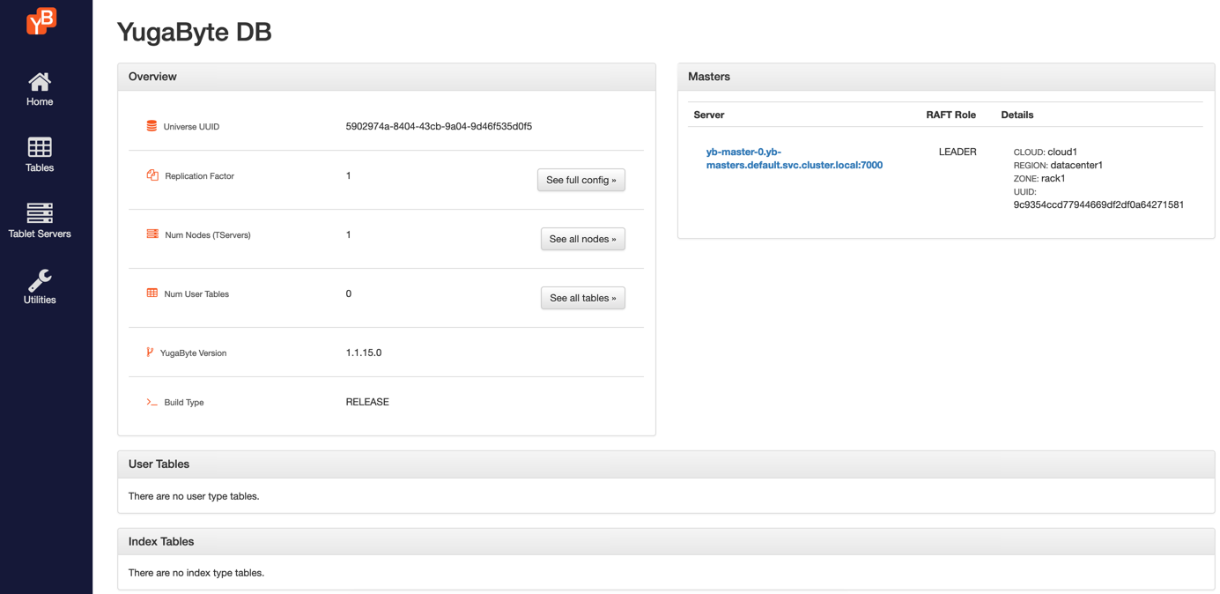Image resolution: width=1220 pixels, height=594 pixels.
Task: Click the Num Nodes server icon
Action: (152, 234)
